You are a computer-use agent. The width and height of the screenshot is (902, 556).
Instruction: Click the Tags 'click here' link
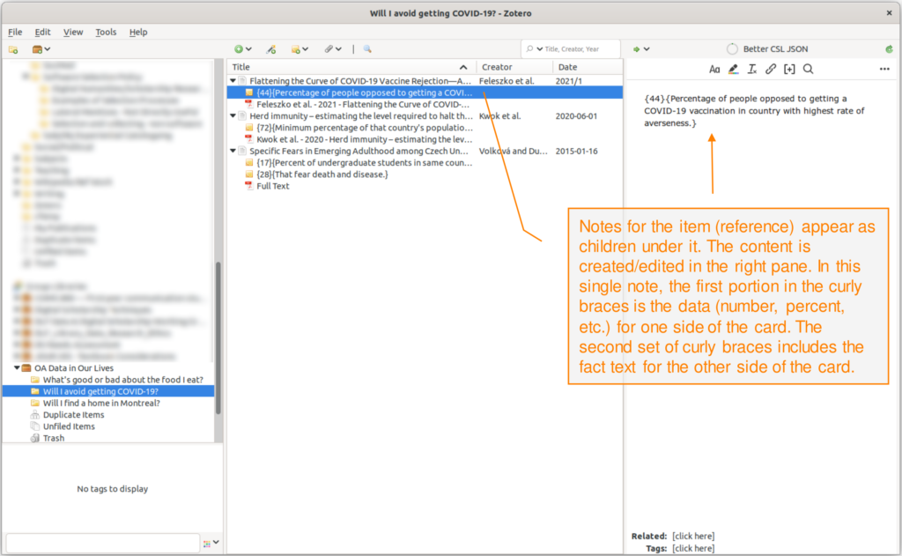pos(692,548)
